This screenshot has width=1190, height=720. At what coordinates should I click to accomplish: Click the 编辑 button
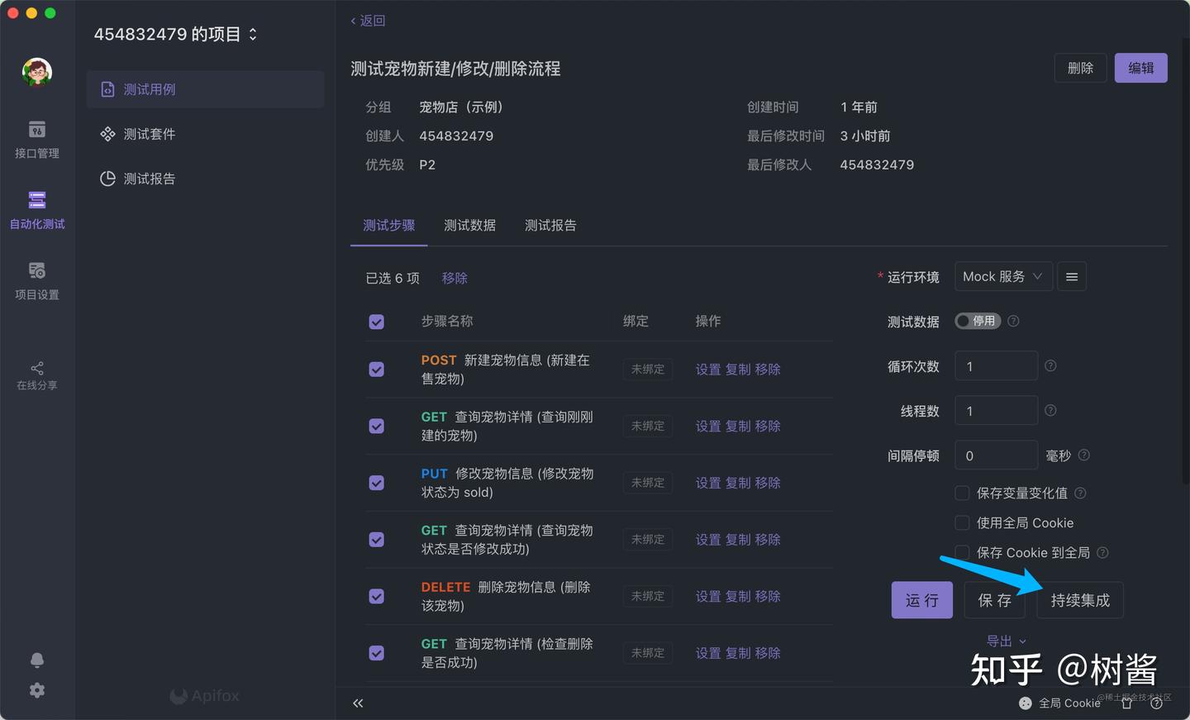1141,68
